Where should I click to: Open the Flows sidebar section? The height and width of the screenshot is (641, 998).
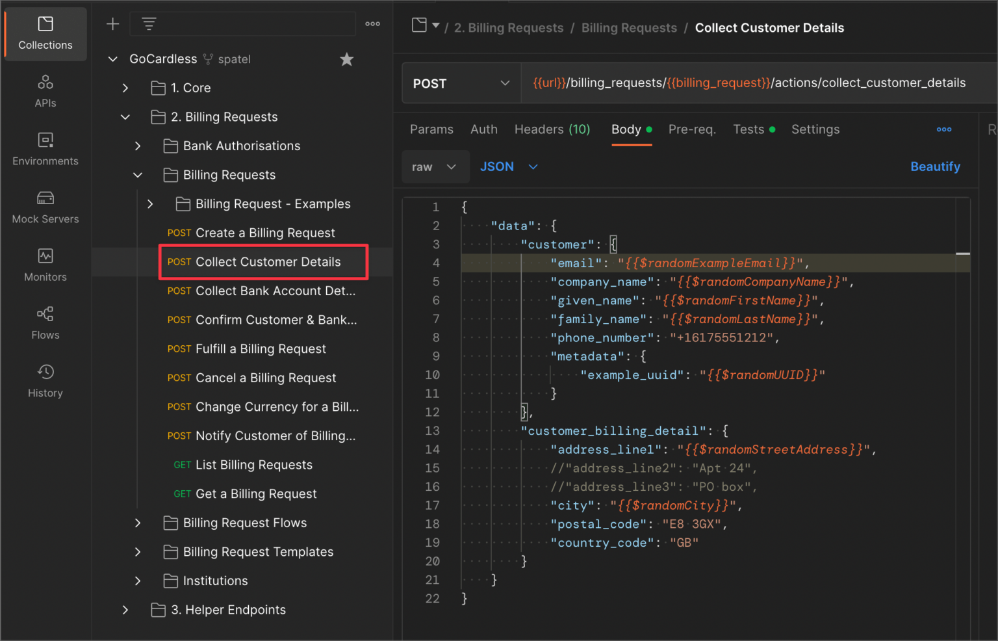pos(45,324)
